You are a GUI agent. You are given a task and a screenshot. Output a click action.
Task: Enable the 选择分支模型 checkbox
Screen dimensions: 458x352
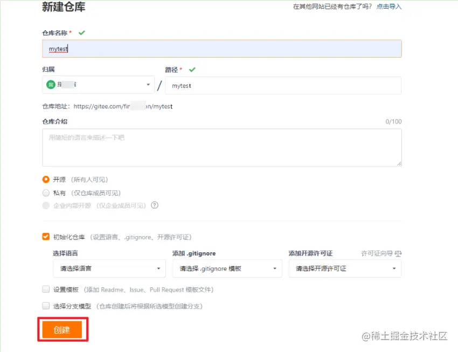[x=46, y=306]
